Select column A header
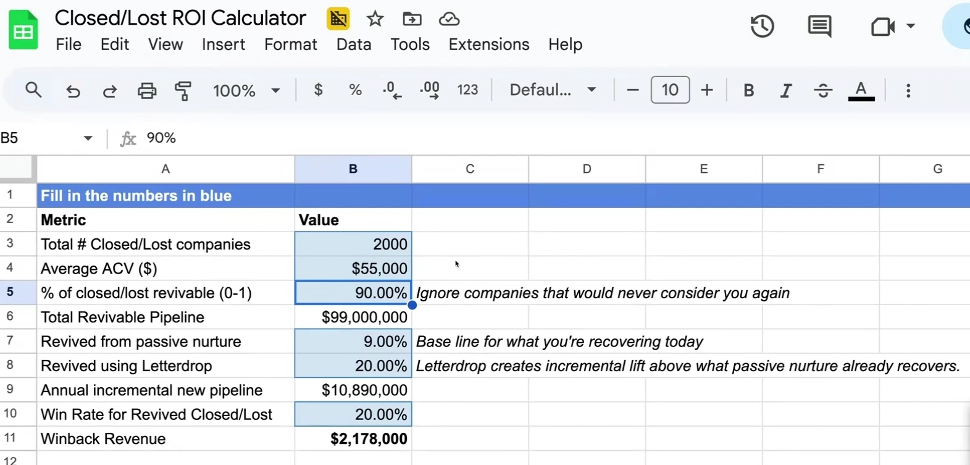The height and width of the screenshot is (465, 970). coord(165,169)
